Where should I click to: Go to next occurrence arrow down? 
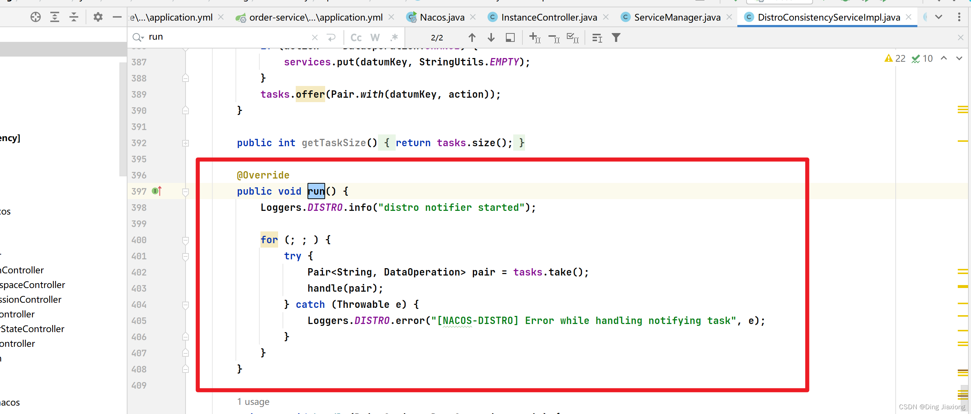(491, 37)
